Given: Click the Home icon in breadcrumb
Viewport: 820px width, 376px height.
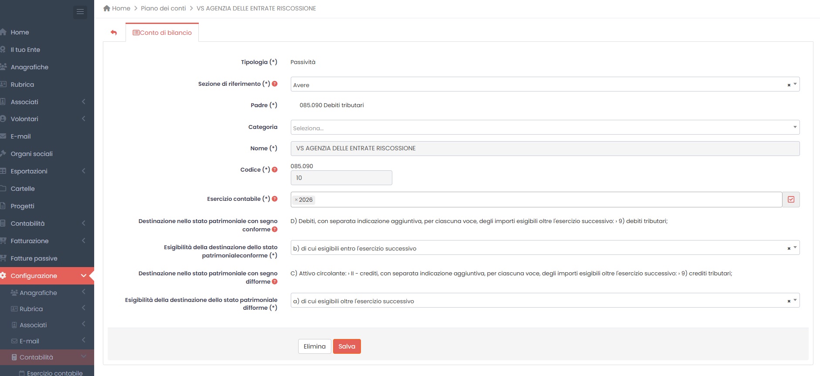Looking at the screenshot, I should point(107,8).
